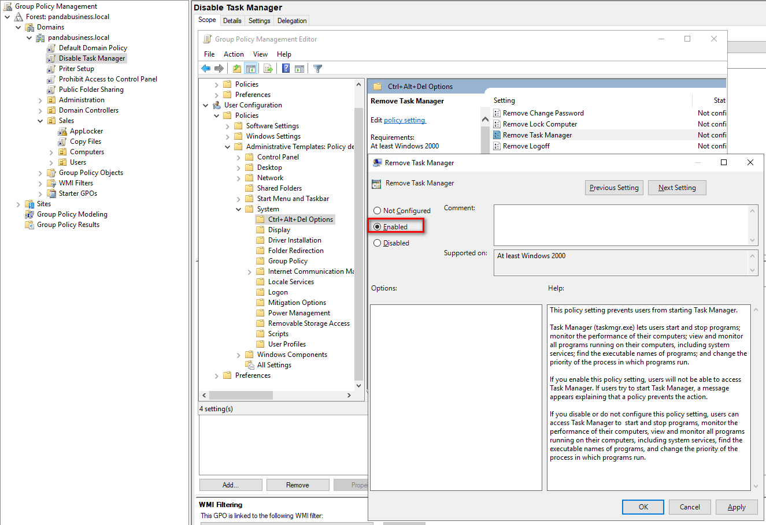
Task: Click Prohibit Access to Control Panel GPO icon
Action: coord(51,79)
